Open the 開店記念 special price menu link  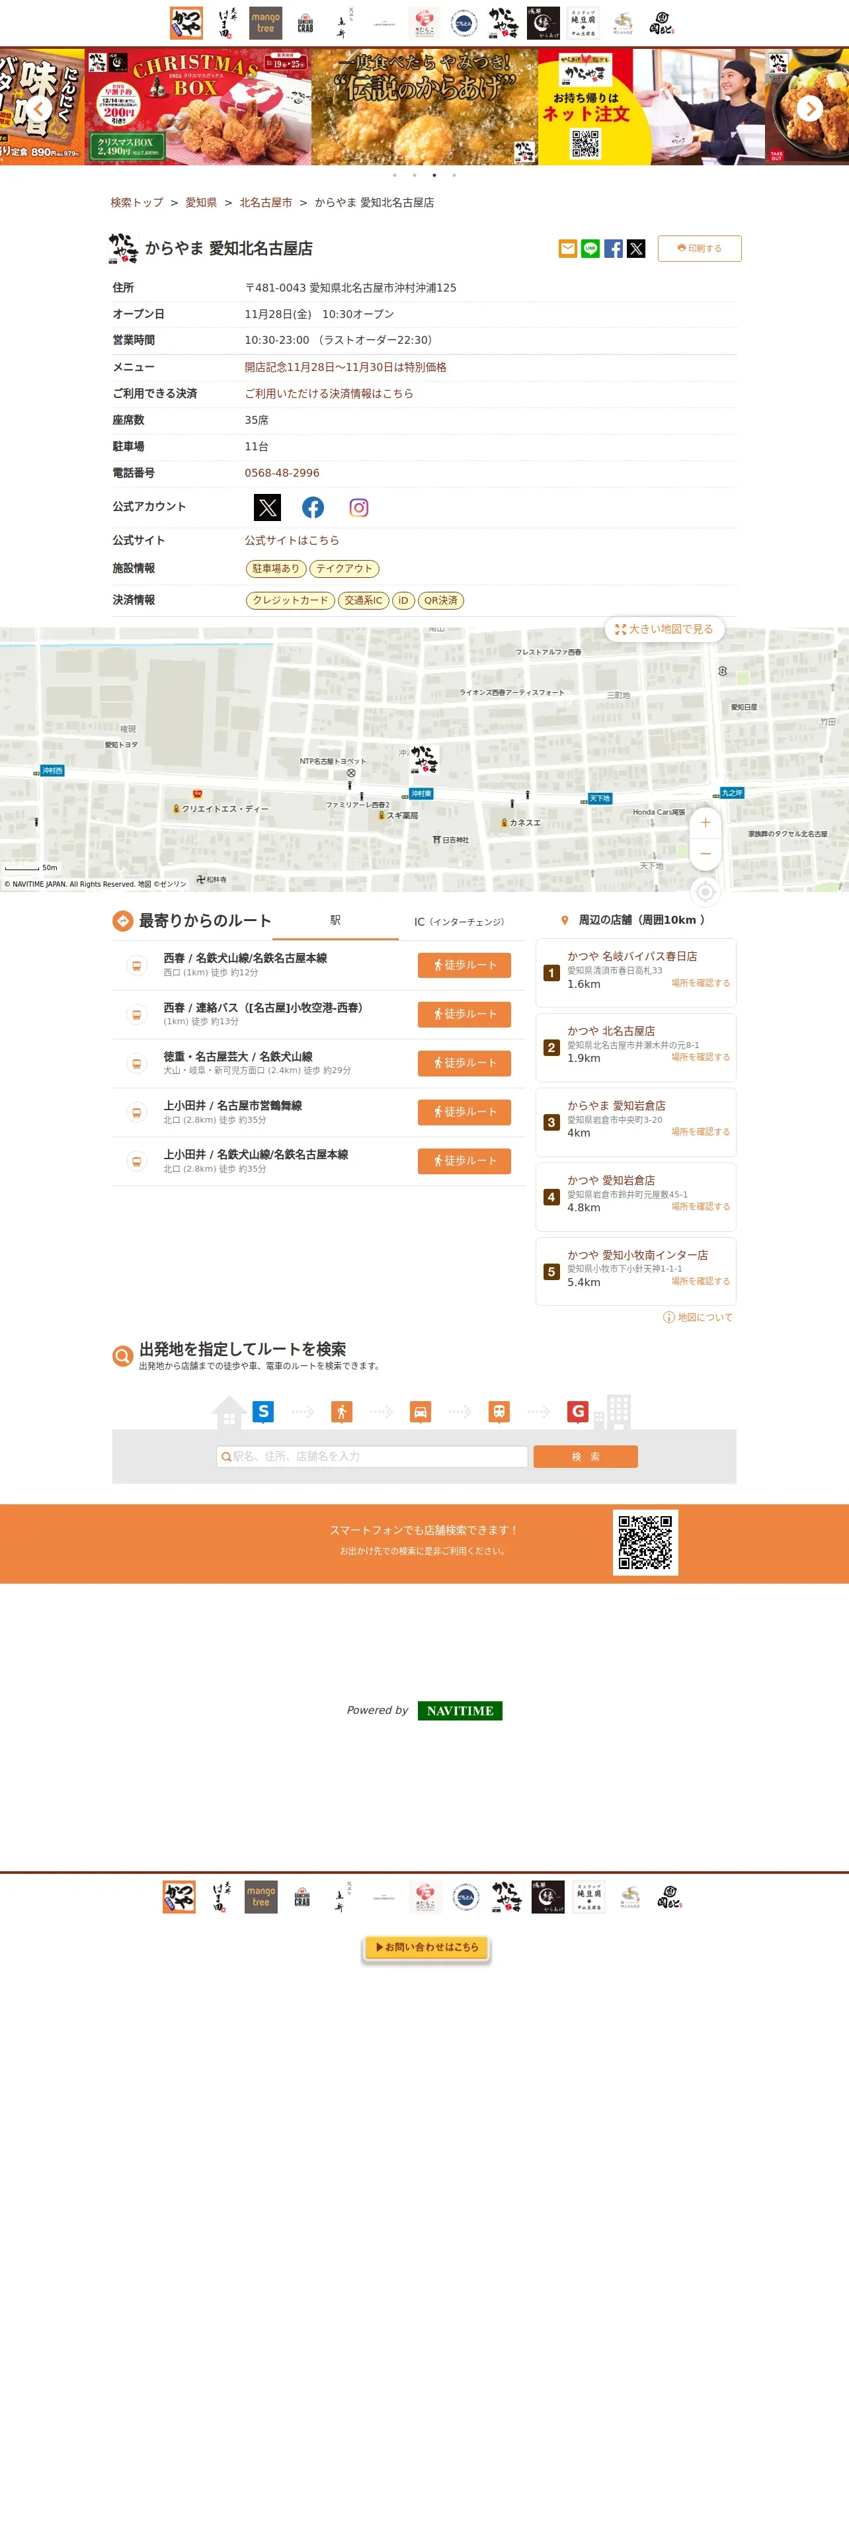click(x=346, y=367)
